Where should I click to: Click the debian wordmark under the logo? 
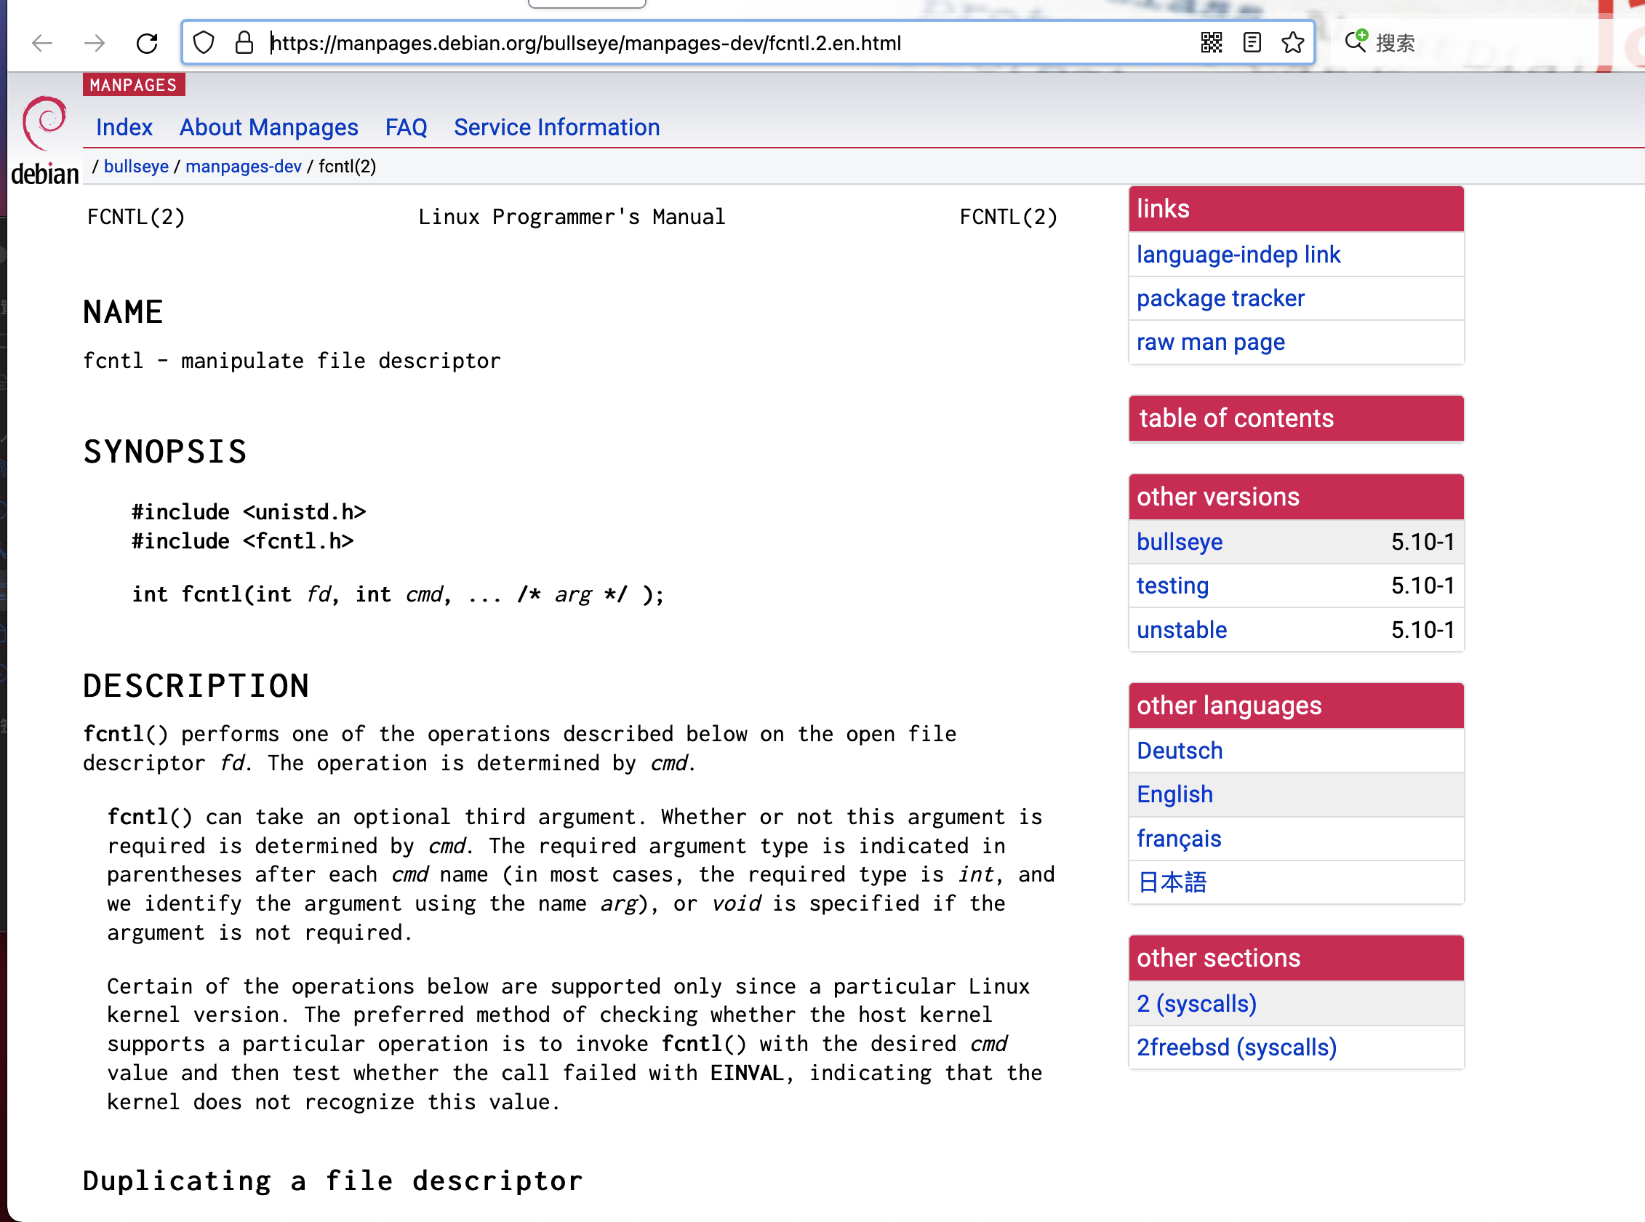(44, 175)
